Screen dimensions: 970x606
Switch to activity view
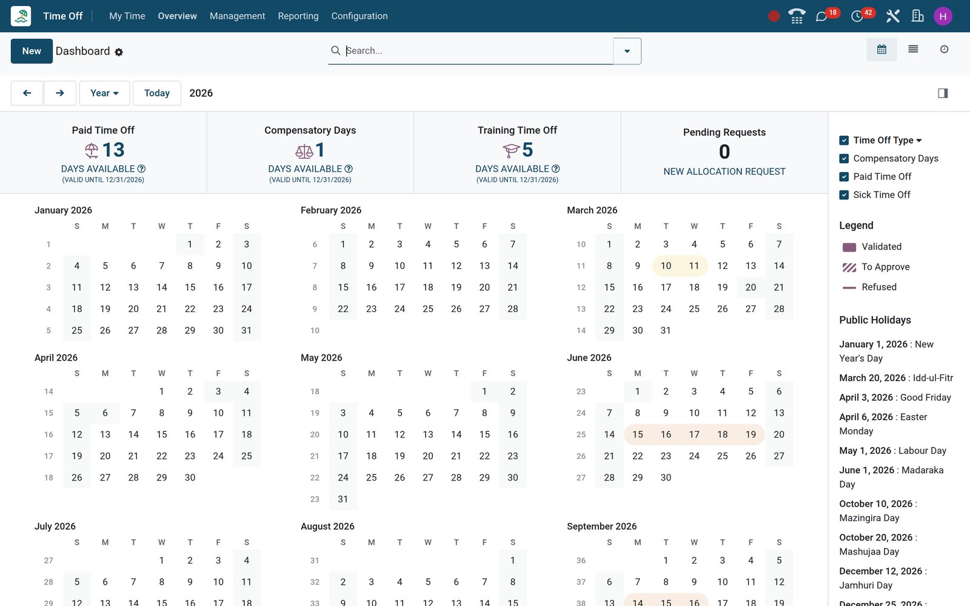(x=944, y=50)
